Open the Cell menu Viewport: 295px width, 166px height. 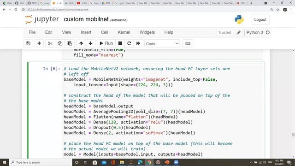click(105, 32)
